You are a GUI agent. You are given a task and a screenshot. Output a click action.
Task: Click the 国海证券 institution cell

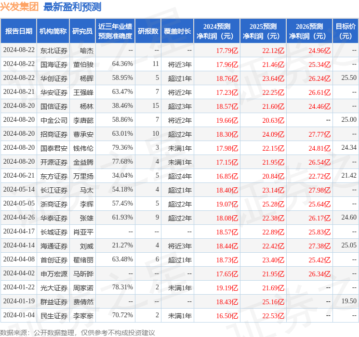pos(54,65)
